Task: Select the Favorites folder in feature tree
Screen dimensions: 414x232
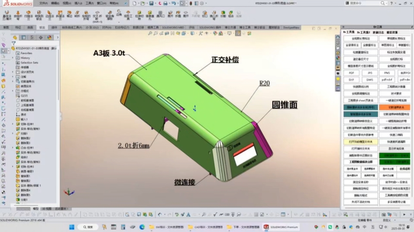Action: click(x=24, y=53)
